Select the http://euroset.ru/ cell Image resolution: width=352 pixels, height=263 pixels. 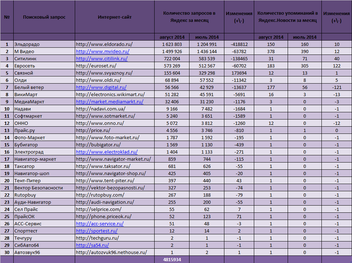coord(115,66)
